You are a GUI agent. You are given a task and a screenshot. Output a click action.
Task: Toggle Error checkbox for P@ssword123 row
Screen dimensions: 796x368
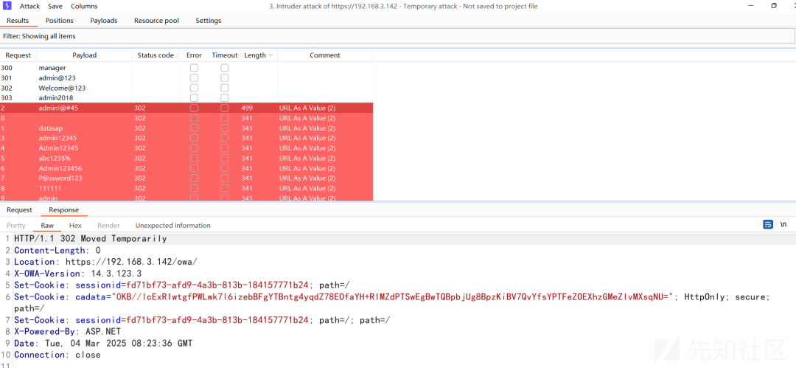[194, 178]
